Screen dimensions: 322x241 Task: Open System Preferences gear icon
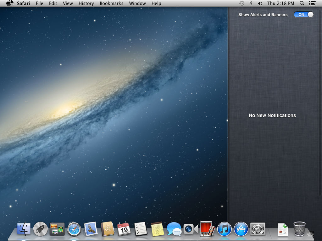click(x=258, y=229)
